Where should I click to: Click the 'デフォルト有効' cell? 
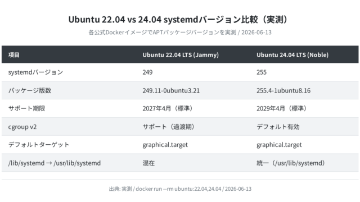(278, 127)
